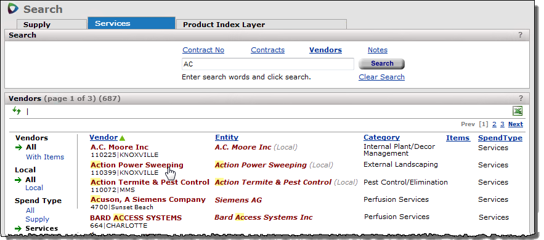This screenshot has height=240, width=544.
Task: Click the green refresh arrows icon
Action: 16,111
